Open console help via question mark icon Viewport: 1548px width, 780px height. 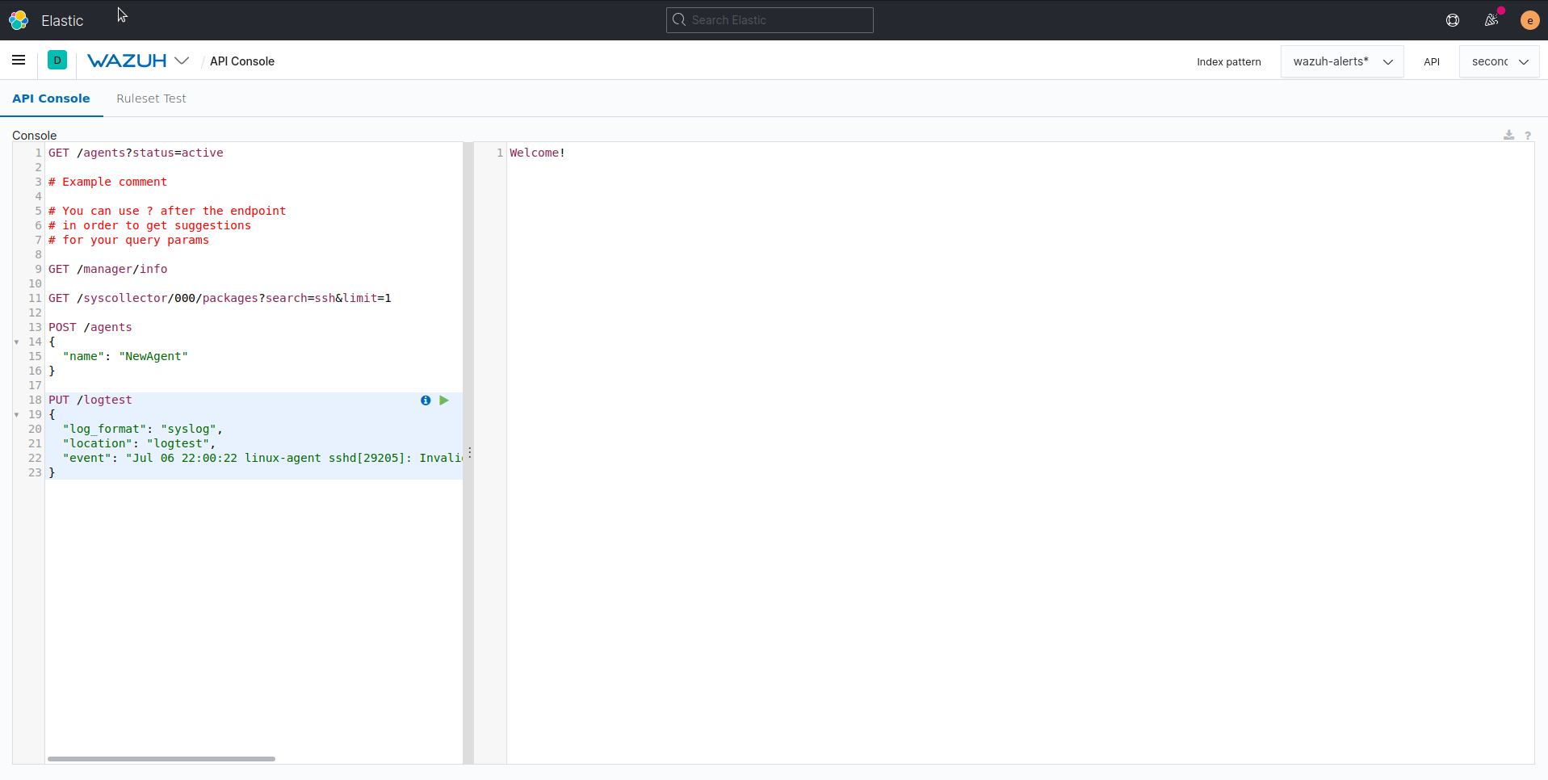coord(1529,135)
